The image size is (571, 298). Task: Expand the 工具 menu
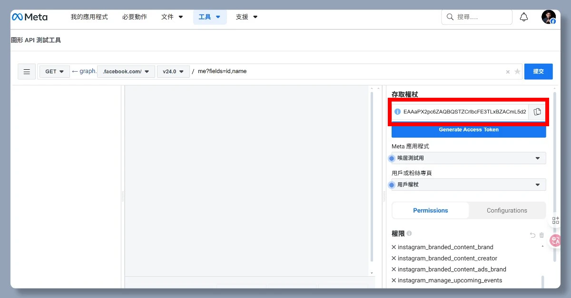click(x=210, y=17)
